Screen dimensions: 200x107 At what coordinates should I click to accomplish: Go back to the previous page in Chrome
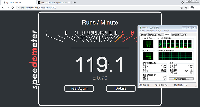(3, 8)
